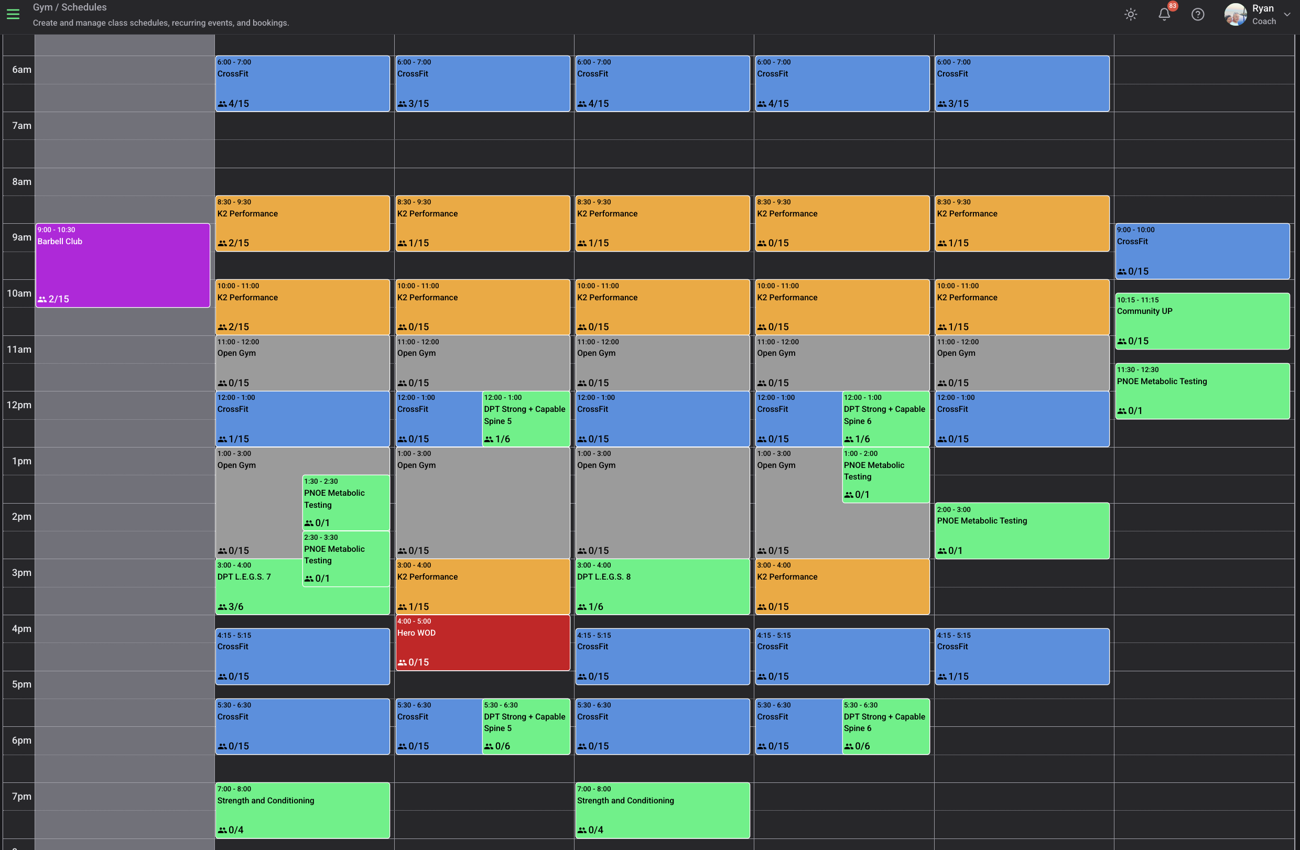The width and height of the screenshot is (1300, 850).
Task: Click the help question mark icon
Action: pos(1197,14)
